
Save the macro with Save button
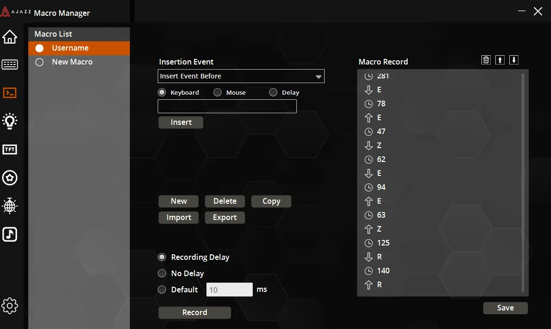[506, 308]
